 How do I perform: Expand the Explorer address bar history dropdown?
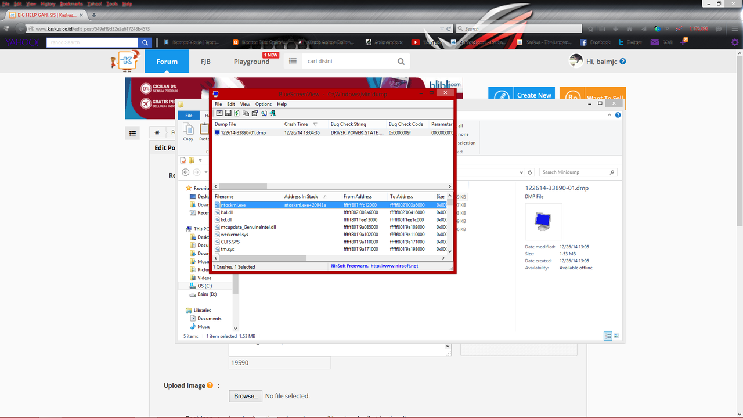point(522,172)
